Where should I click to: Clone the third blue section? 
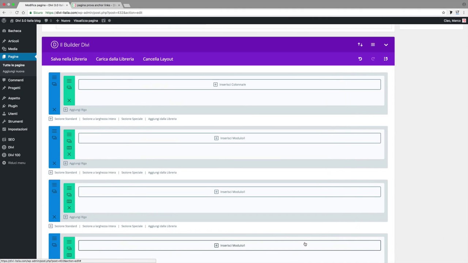(54, 191)
